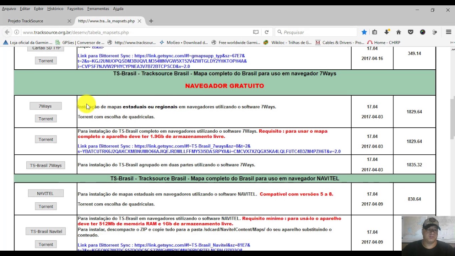
Task: Click Torrent button for complete 7Ways map
Action: [x=46, y=139]
